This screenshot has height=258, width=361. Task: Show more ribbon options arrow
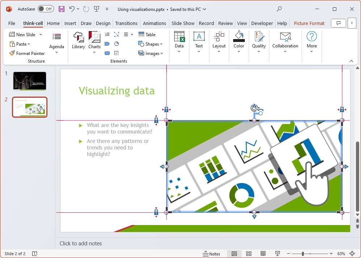click(x=352, y=23)
